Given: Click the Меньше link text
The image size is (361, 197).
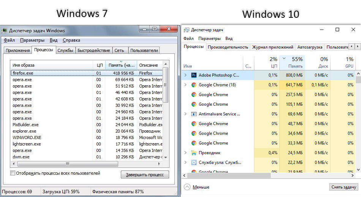Looking at the screenshot, I should tap(201, 187).
